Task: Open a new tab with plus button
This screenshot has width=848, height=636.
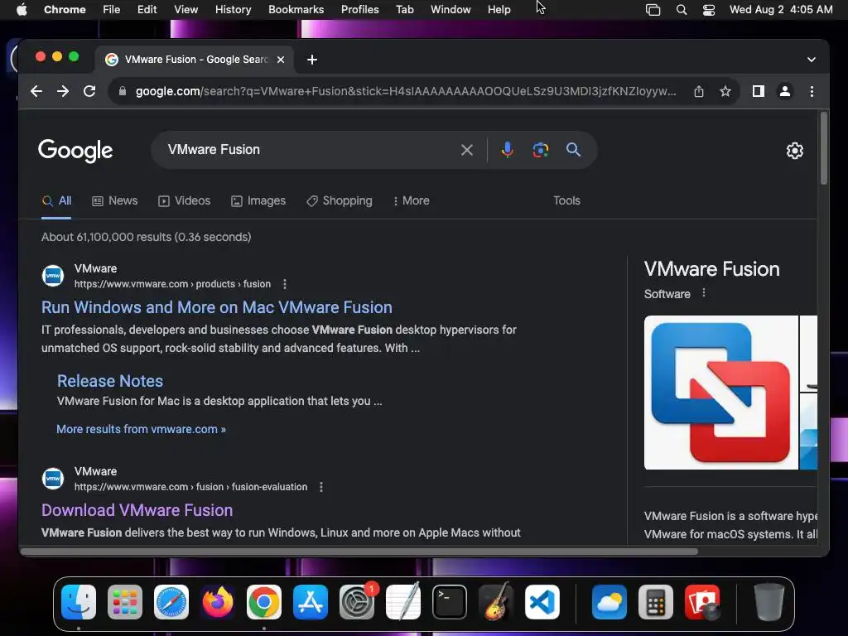Action: pos(312,60)
